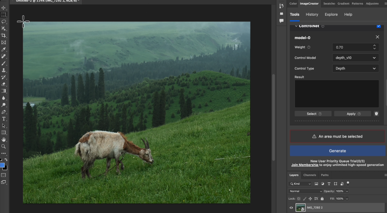
Task: Toggle the layer filter on/off switch
Action: [x=348, y=183]
